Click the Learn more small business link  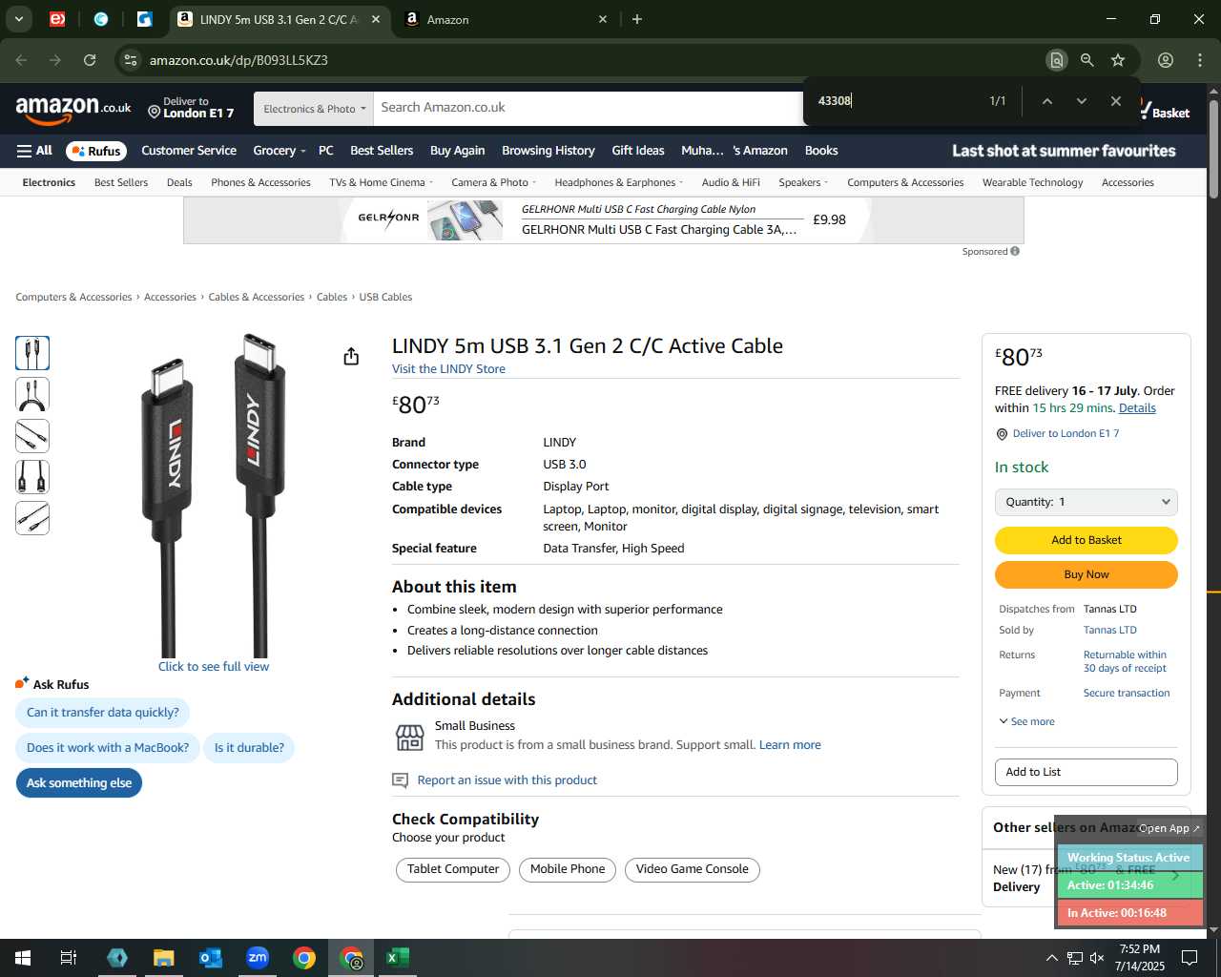tap(790, 745)
